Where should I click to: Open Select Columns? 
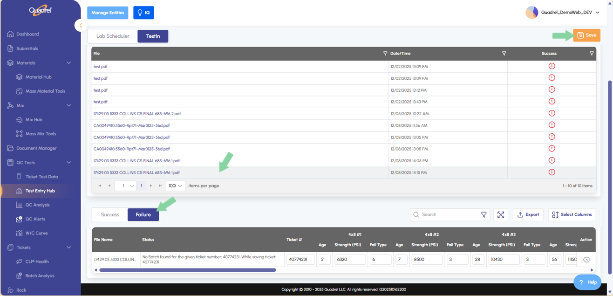pyautogui.click(x=572, y=215)
